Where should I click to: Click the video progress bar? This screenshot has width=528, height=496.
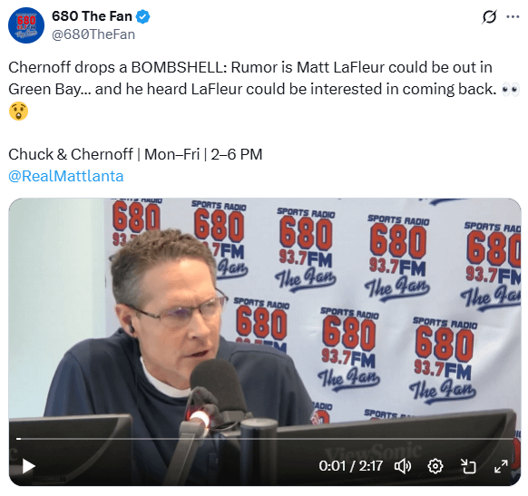tap(265, 439)
